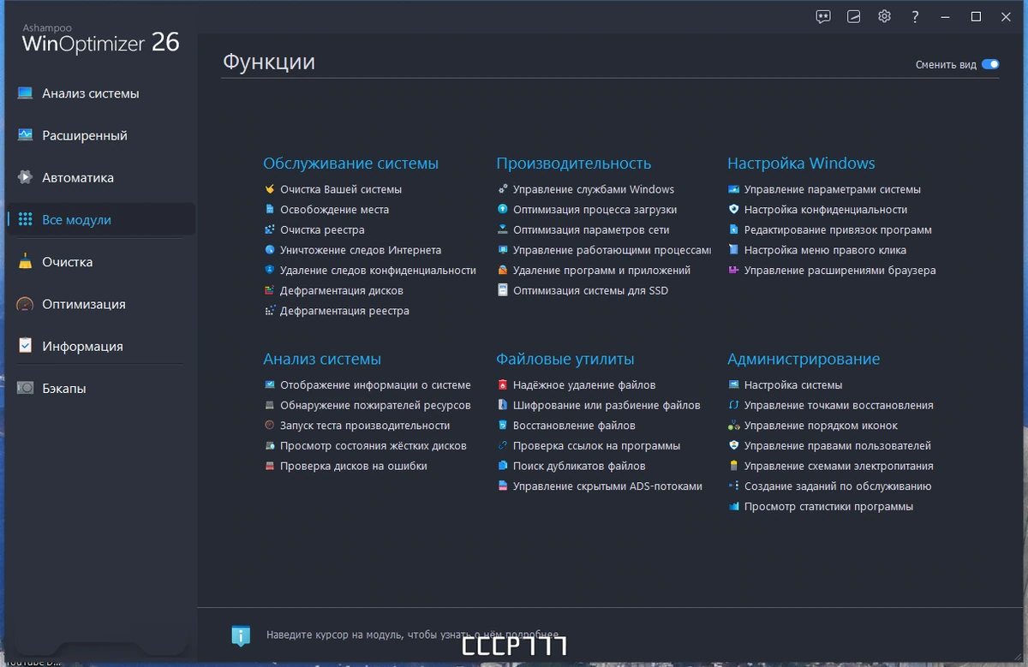Click the icon for Управление работающими процессами
1028x667 pixels.
pos(503,250)
